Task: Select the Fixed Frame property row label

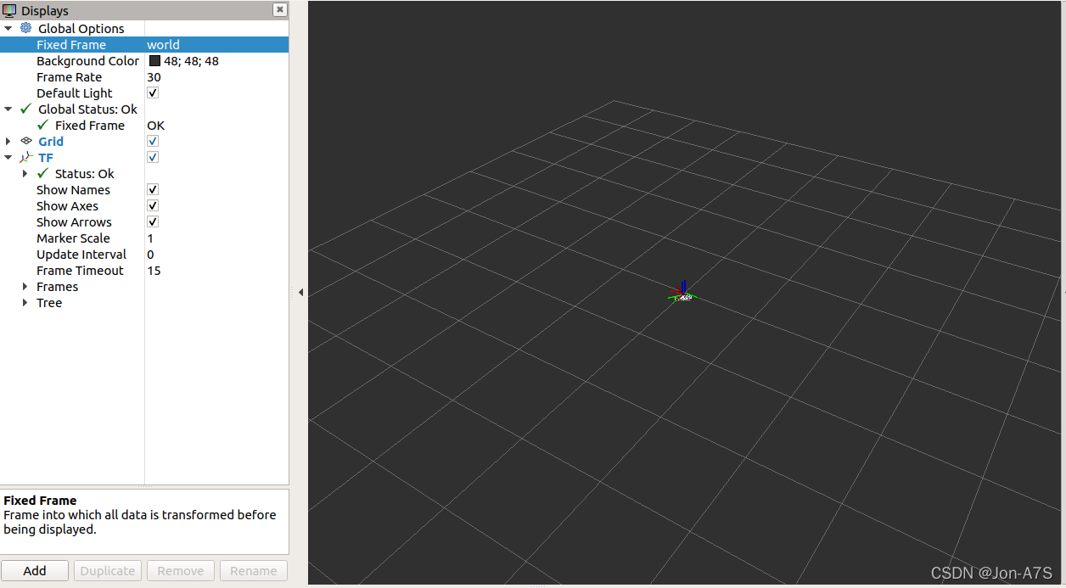Action: click(71, 44)
